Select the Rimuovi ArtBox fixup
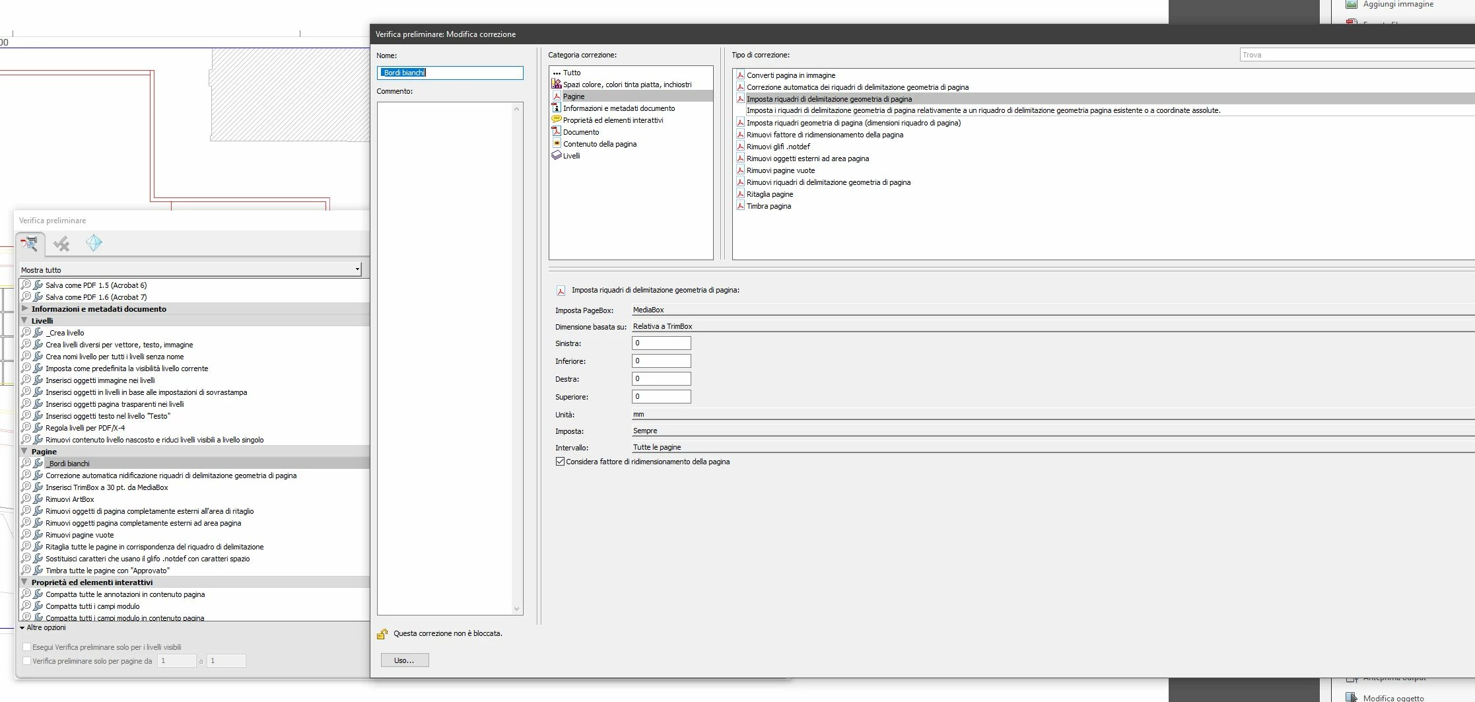 coord(70,499)
